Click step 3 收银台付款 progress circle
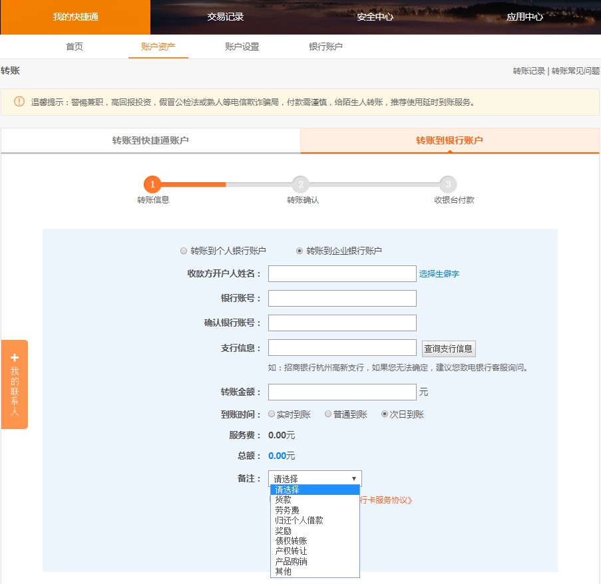The image size is (601, 584). coord(448,184)
